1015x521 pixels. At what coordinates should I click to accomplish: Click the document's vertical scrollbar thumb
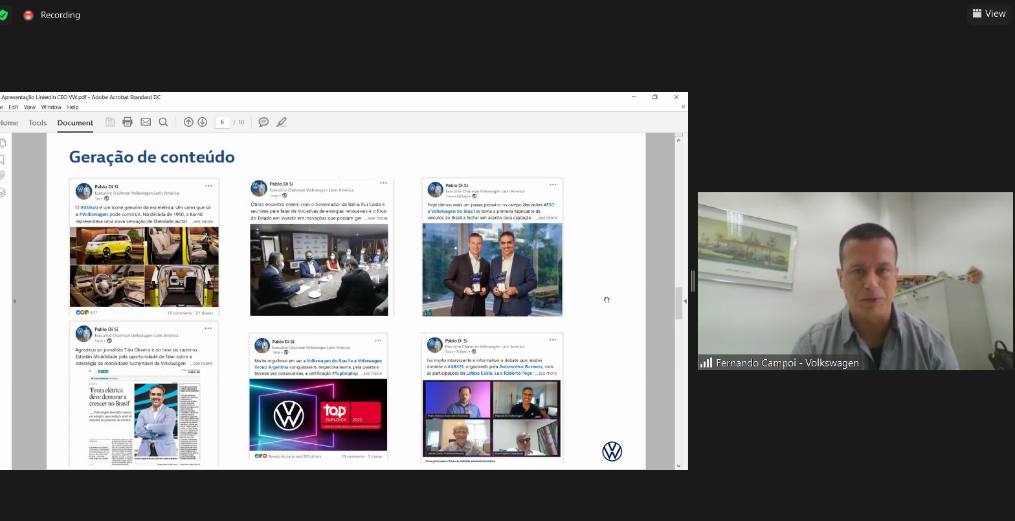(x=679, y=303)
